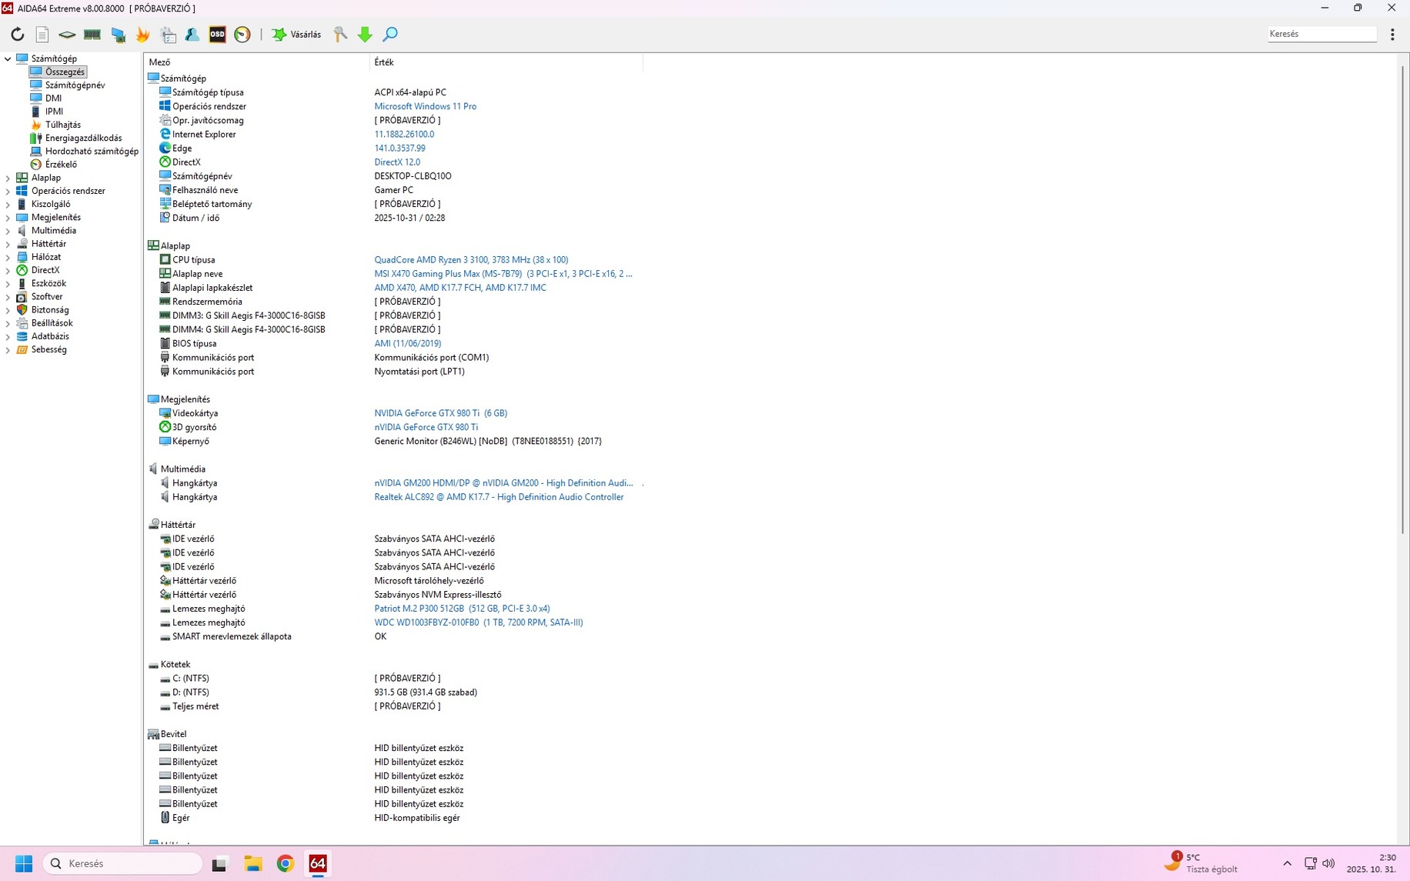Viewport: 1410px width, 881px height.
Task: Open the Adatbázis tree item
Action: (50, 336)
